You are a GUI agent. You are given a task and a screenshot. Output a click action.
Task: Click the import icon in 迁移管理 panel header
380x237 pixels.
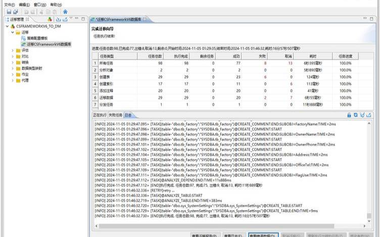[x=59, y=19]
